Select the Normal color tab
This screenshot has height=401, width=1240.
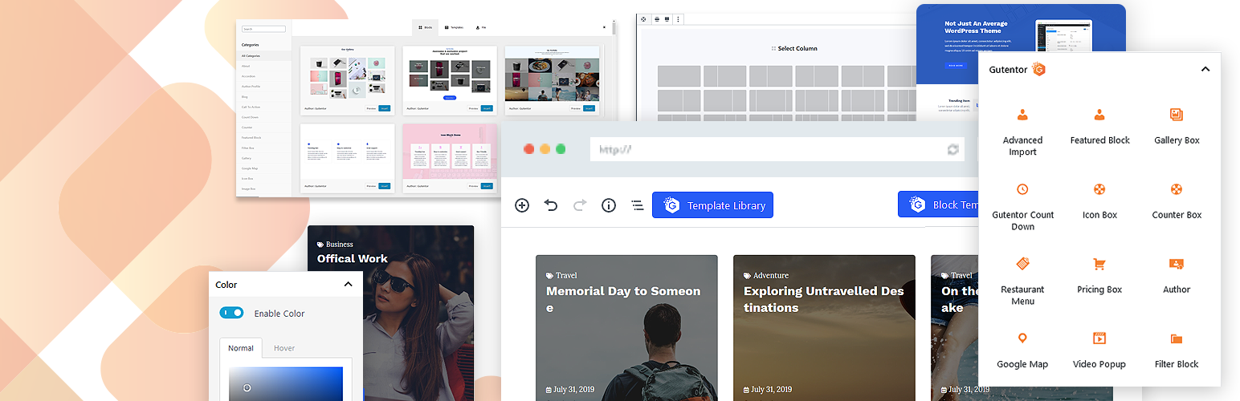click(241, 348)
